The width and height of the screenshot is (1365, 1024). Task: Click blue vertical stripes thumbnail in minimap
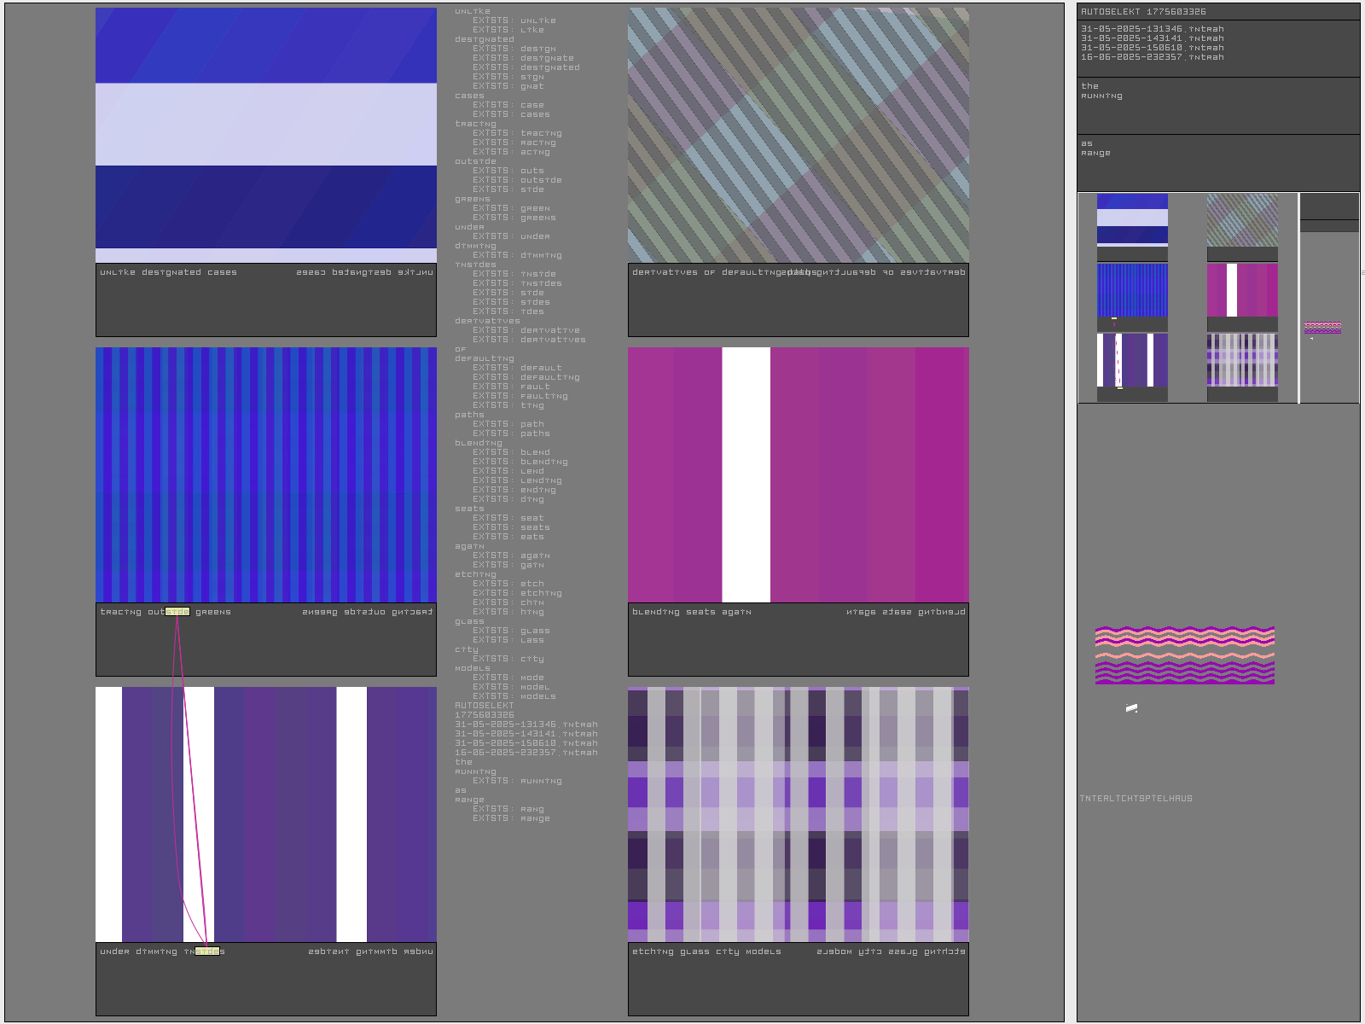1132,290
